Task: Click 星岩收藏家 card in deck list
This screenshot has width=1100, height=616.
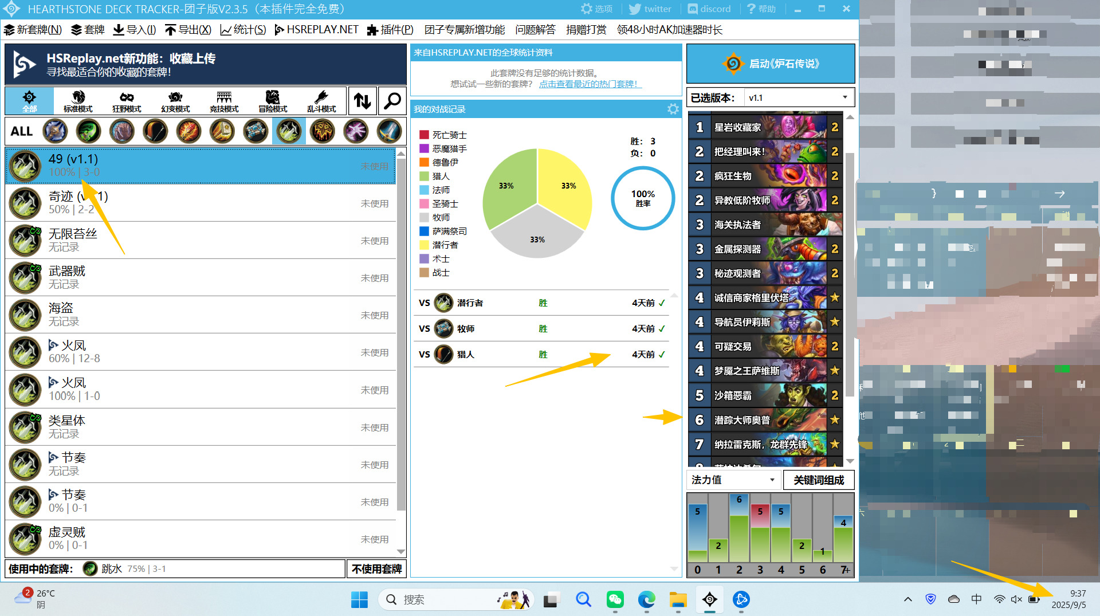Action: pyautogui.click(x=765, y=127)
